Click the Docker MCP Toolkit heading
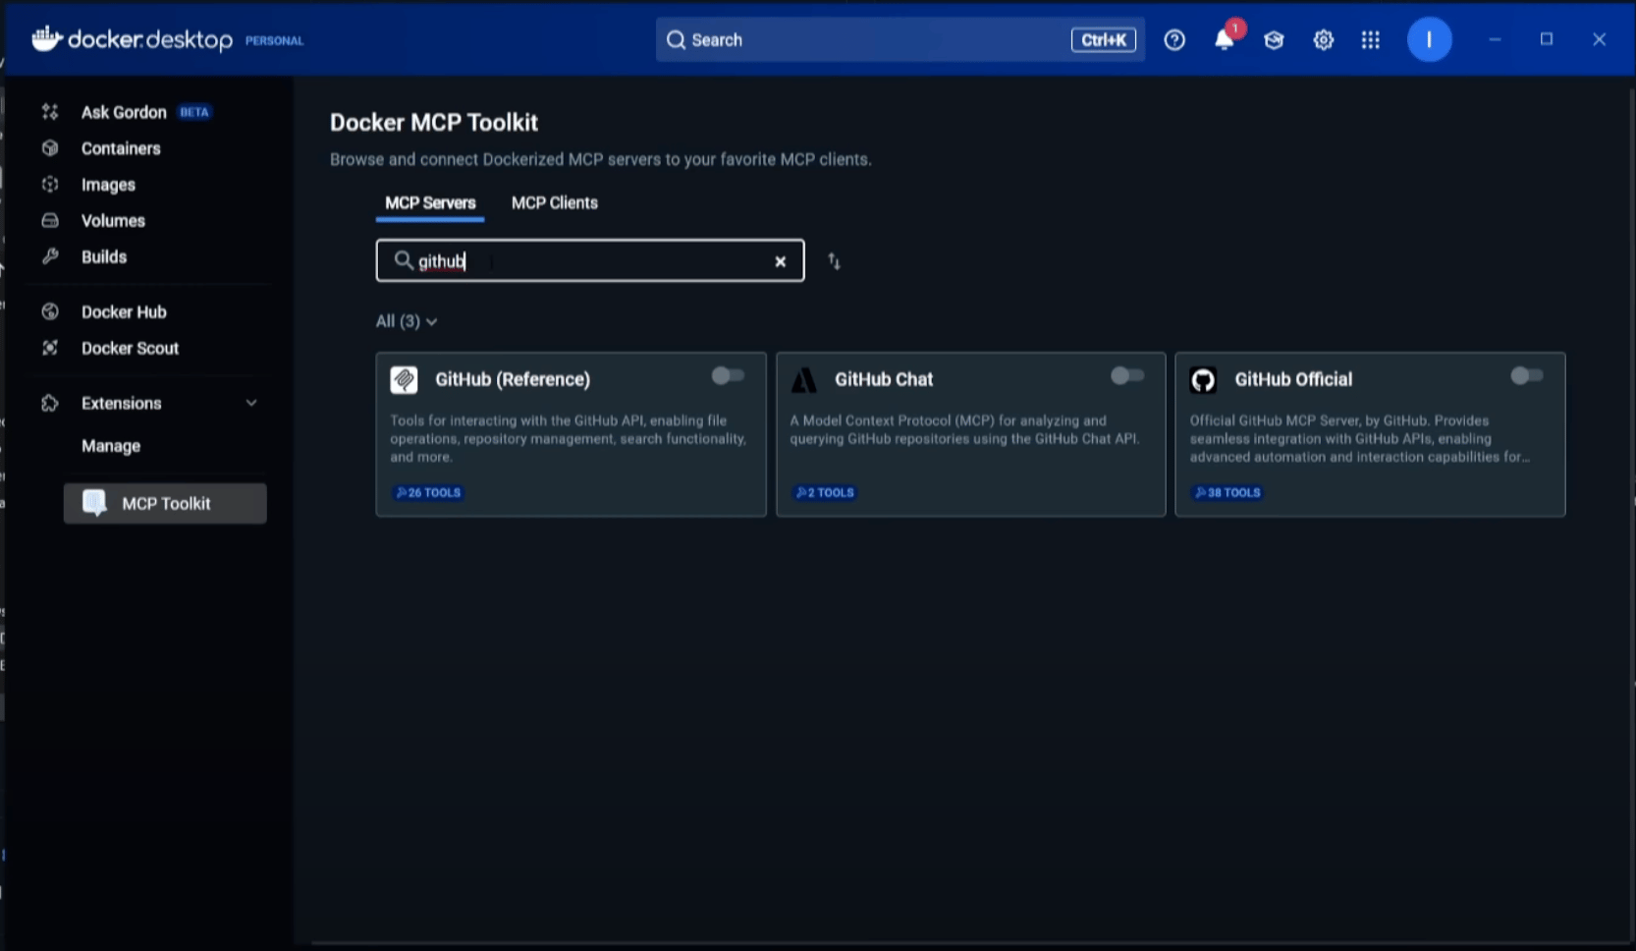The width and height of the screenshot is (1636, 951). (x=434, y=123)
